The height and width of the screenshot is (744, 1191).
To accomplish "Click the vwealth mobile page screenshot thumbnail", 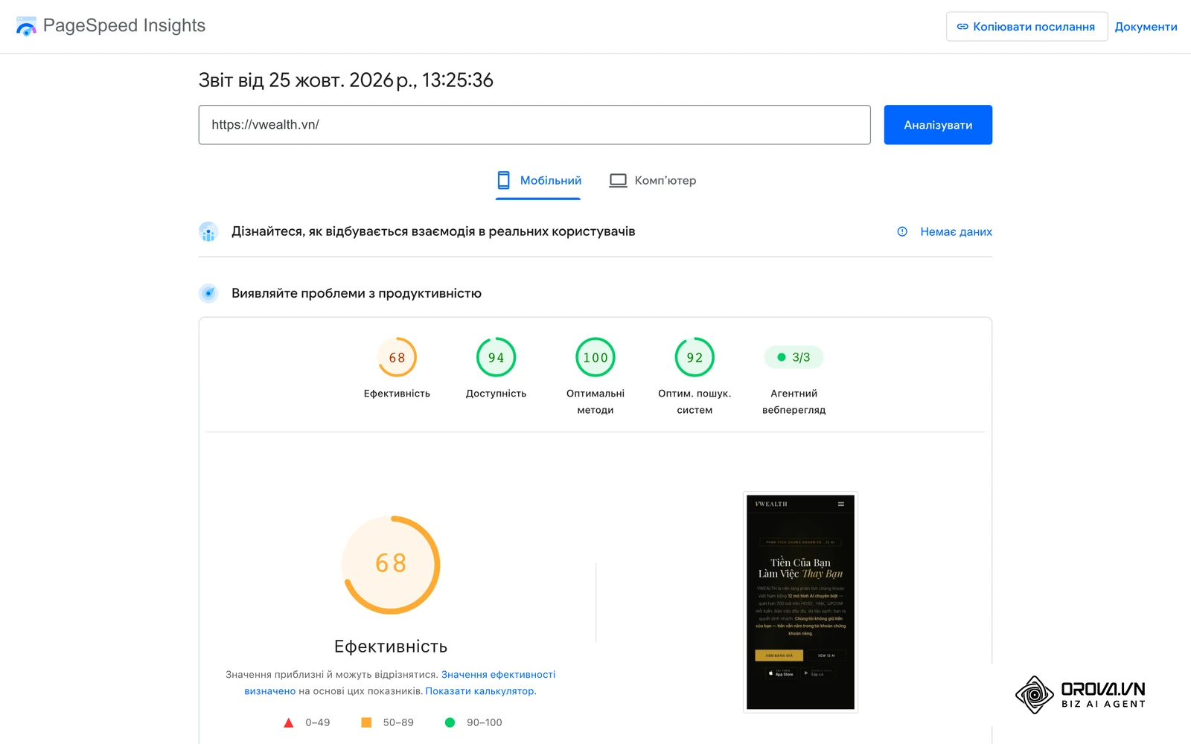I will click(800, 602).
